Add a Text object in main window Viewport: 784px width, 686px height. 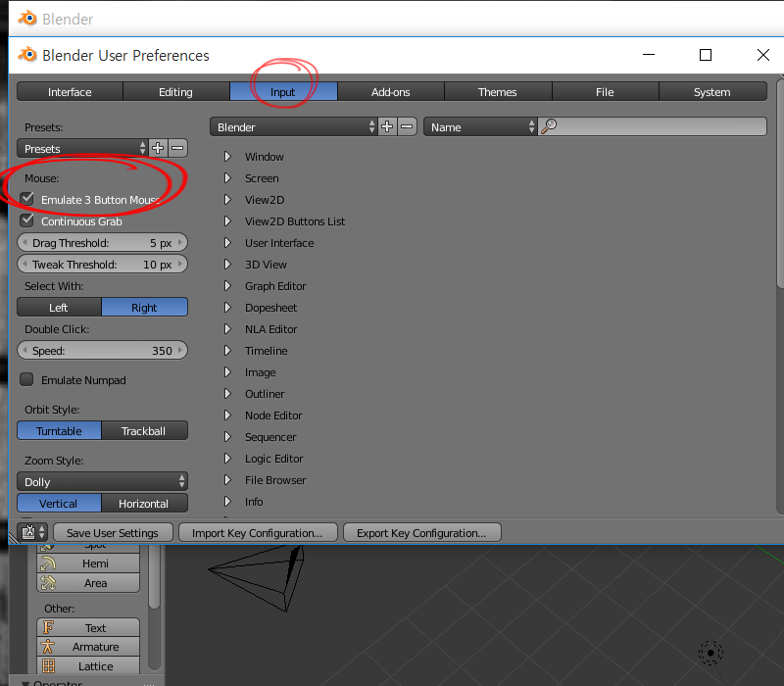pos(88,627)
